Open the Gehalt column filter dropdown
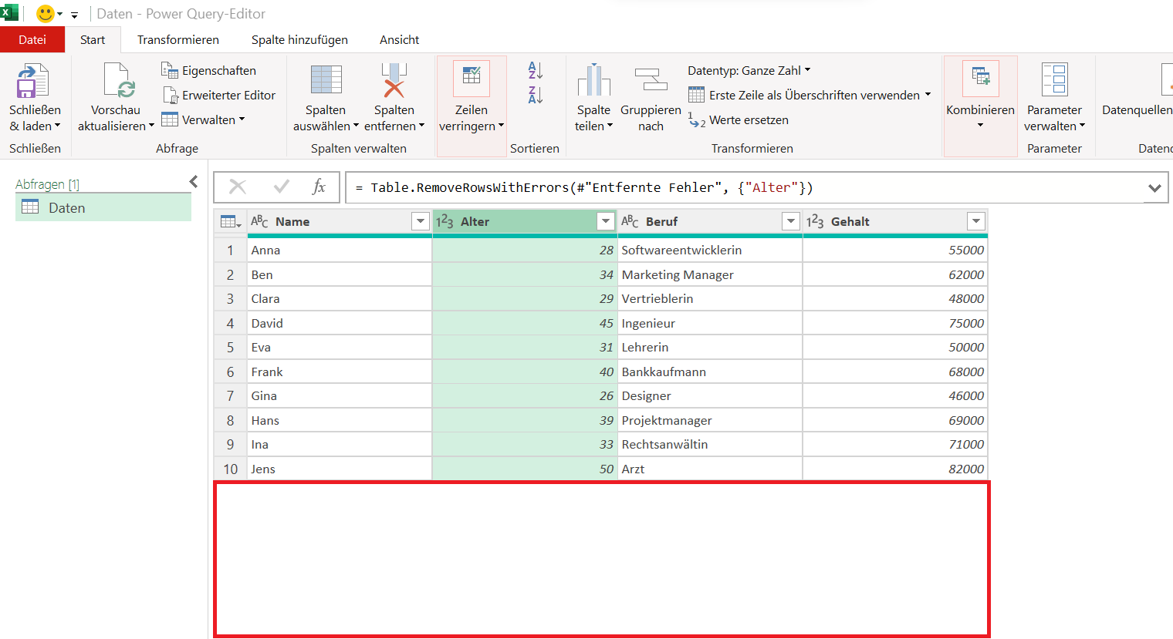Image resolution: width=1173 pixels, height=639 pixels. pos(976,222)
